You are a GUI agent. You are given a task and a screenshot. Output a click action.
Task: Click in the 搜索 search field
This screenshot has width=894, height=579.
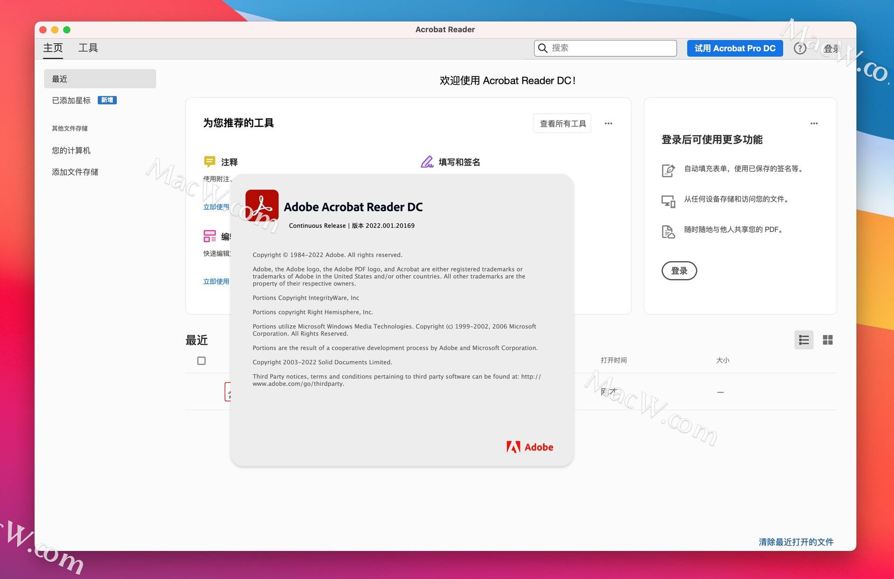click(605, 48)
